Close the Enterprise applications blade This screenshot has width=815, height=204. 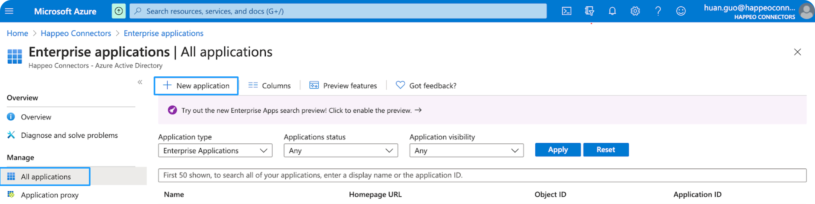point(797,52)
